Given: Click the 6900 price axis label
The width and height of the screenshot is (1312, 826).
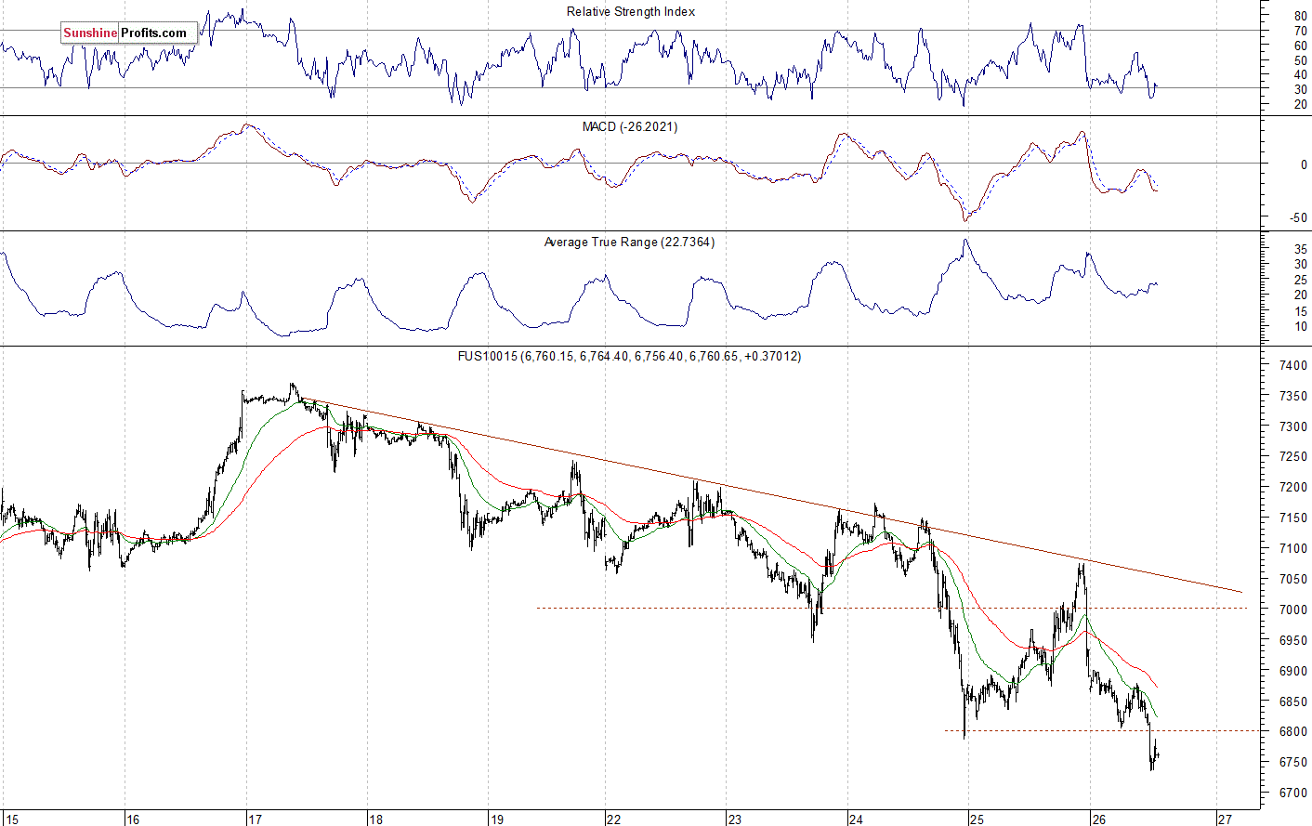Looking at the screenshot, I should (x=1292, y=671).
